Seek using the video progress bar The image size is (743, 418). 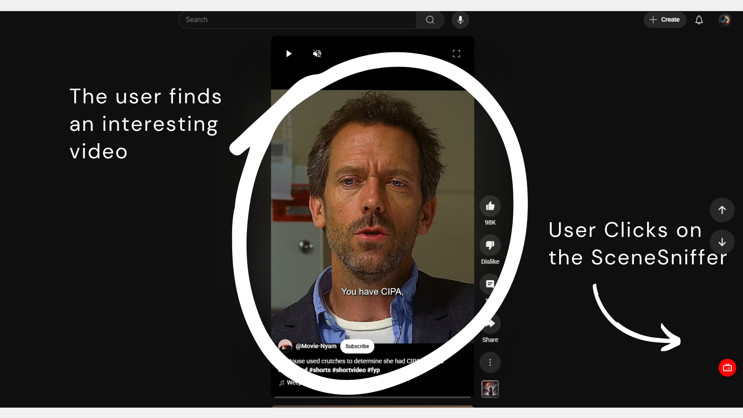[x=372, y=397]
